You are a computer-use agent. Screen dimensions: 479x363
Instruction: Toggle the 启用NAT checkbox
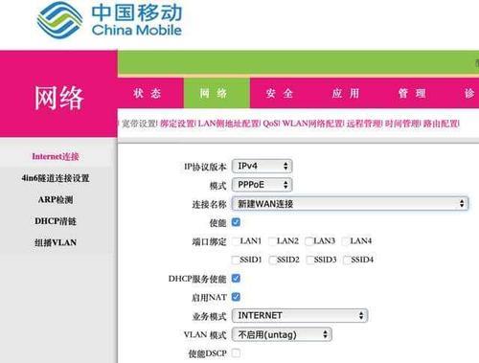pyautogui.click(x=236, y=297)
